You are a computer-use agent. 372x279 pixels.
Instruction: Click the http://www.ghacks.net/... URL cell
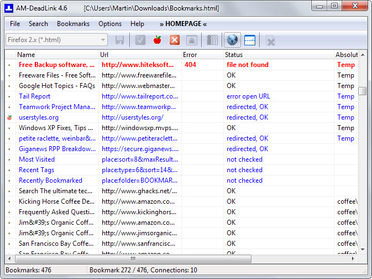coord(139,191)
